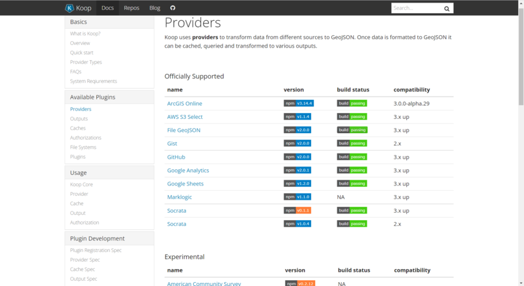Select Plugins in sidebar
Image resolution: width=524 pixels, height=286 pixels.
point(77,157)
